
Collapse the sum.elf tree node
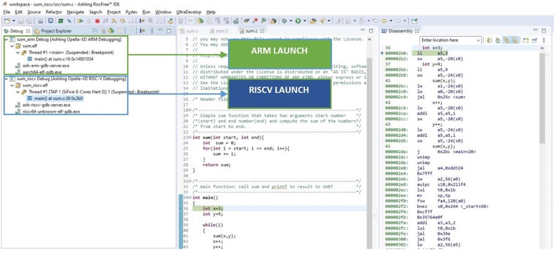(12, 46)
